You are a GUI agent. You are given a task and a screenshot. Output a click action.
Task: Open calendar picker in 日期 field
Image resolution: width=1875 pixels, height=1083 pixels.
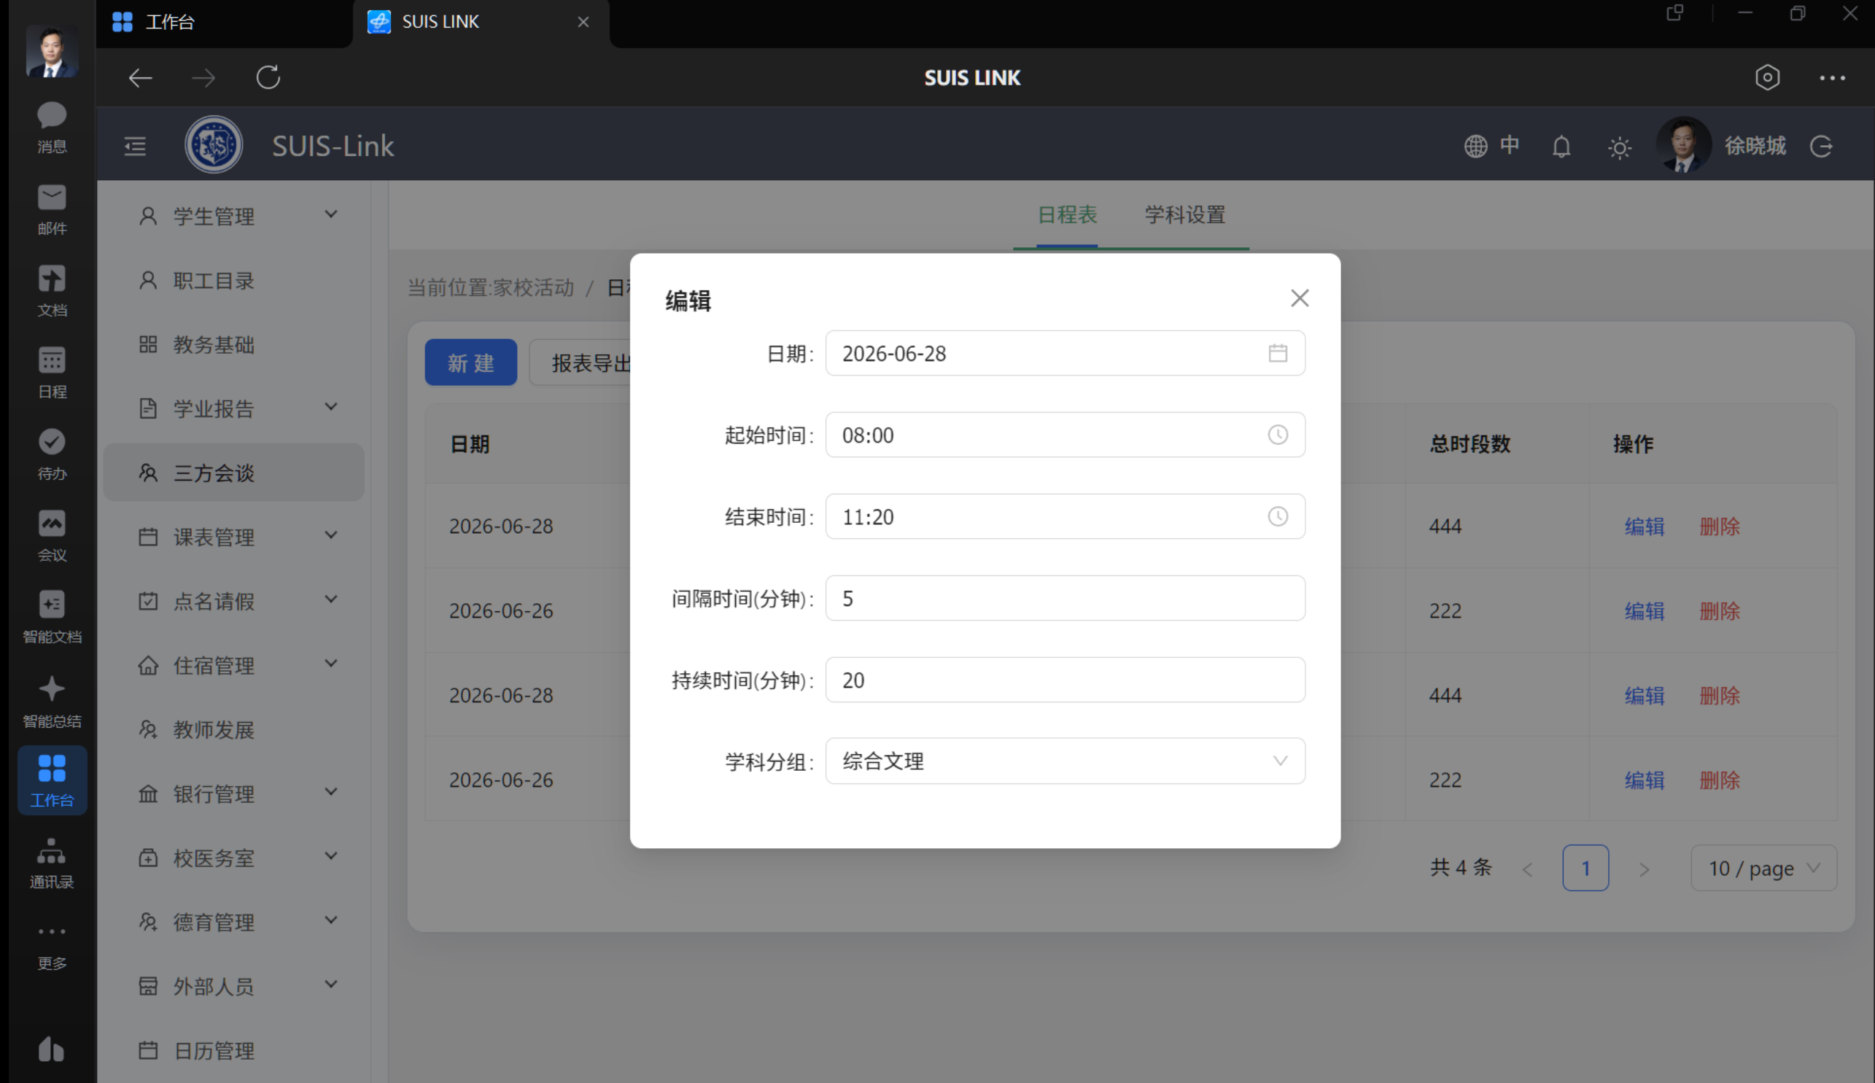click(x=1277, y=352)
